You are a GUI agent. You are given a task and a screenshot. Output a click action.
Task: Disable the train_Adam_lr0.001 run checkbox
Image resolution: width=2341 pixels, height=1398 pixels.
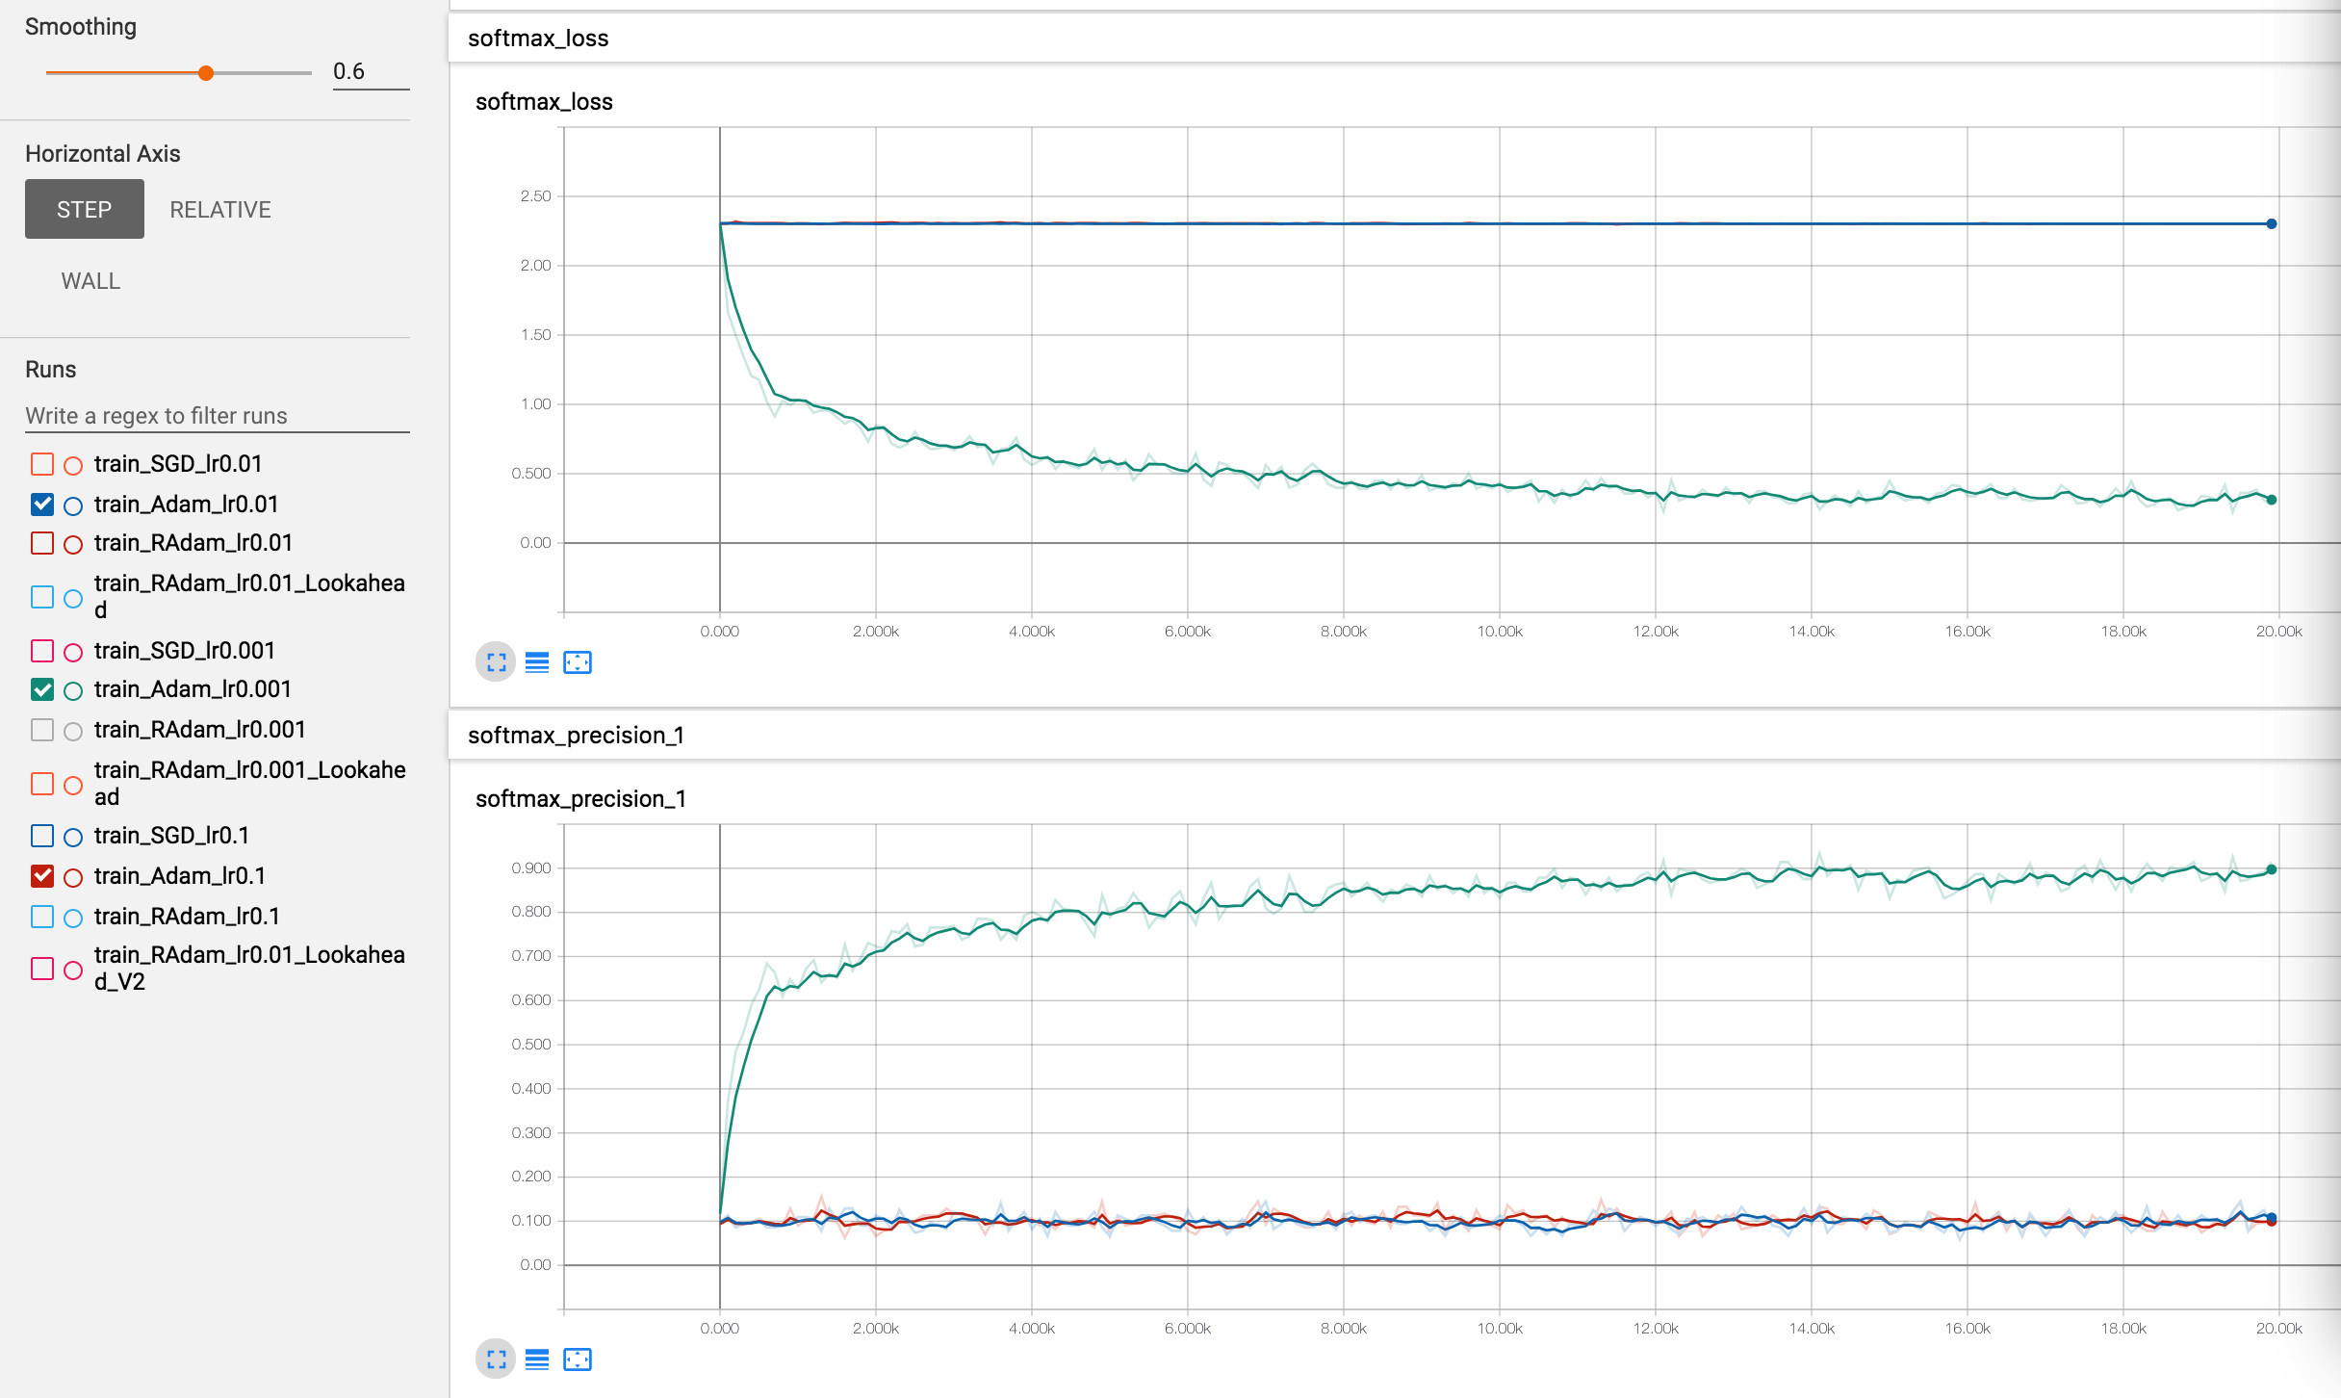[42, 689]
